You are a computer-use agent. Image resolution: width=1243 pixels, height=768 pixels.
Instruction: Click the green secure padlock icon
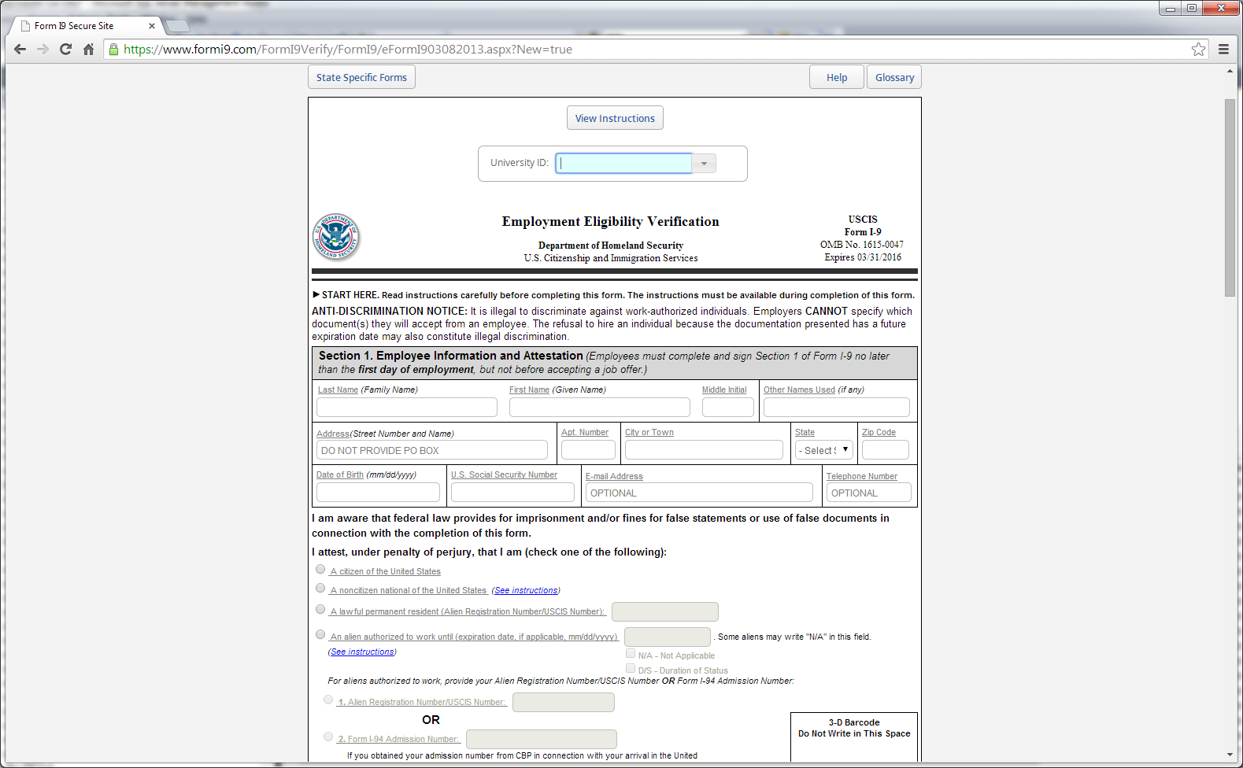pos(114,49)
